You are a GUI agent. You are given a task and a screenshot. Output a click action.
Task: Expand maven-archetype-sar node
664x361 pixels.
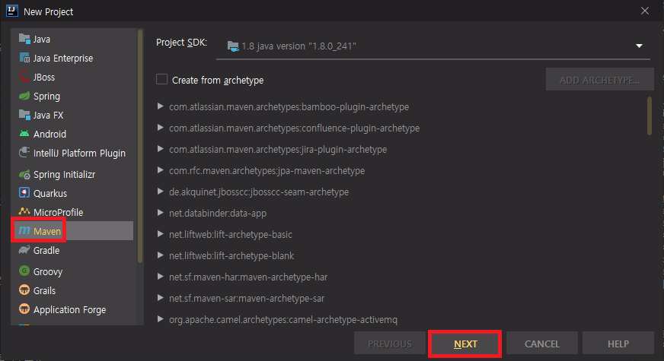pyautogui.click(x=160, y=298)
